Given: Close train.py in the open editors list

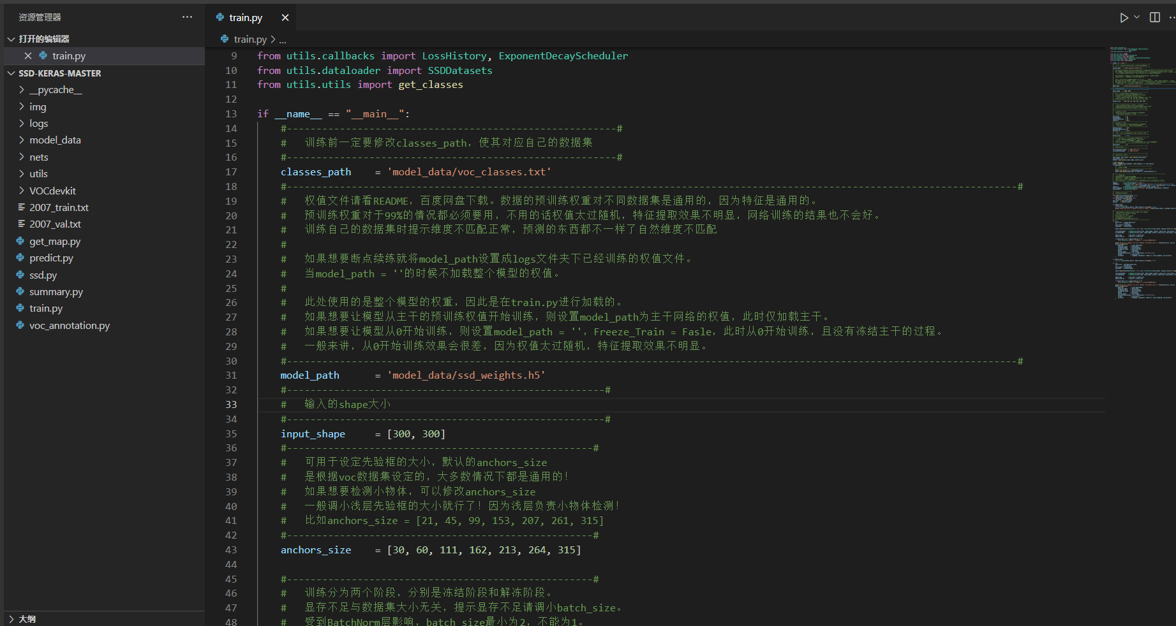Looking at the screenshot, I should click(x=28, y=56).
